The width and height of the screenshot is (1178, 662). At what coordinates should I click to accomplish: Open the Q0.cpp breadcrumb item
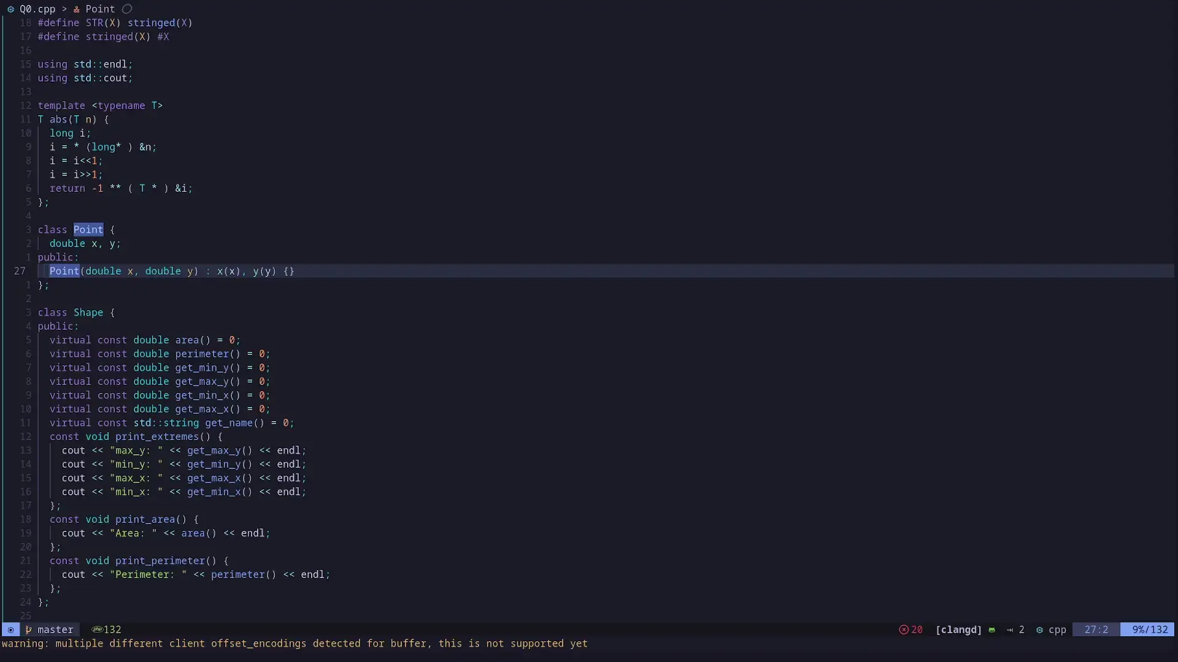point(37,9)
